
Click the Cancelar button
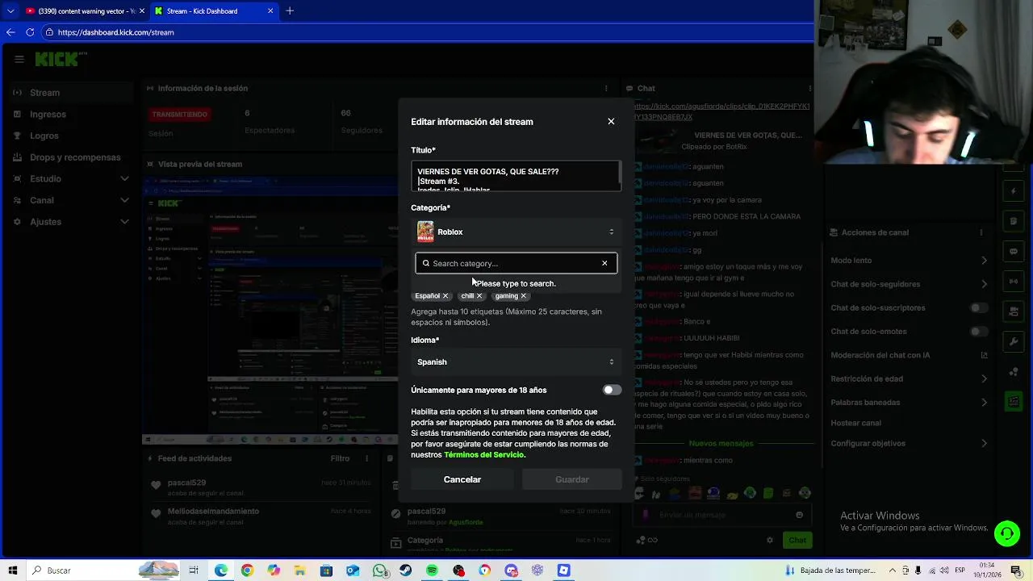pyautogui.click(x=462, y=479)
